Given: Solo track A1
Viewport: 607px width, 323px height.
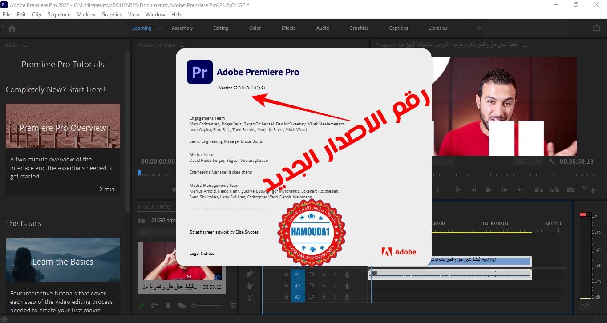Looking at the screenshot, I should [335, 275].
